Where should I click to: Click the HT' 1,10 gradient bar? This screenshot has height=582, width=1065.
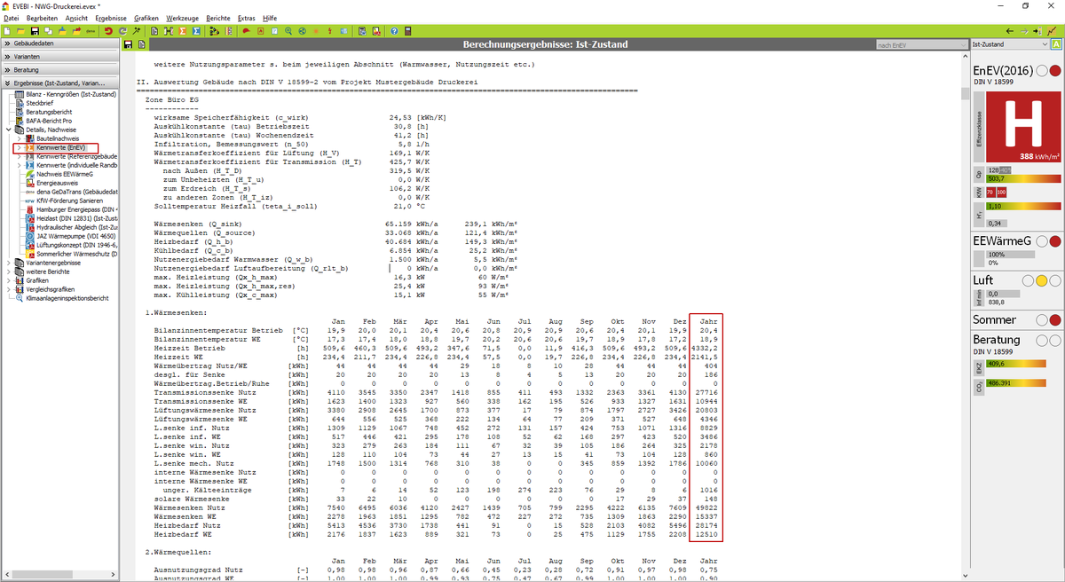(1025, 206)
